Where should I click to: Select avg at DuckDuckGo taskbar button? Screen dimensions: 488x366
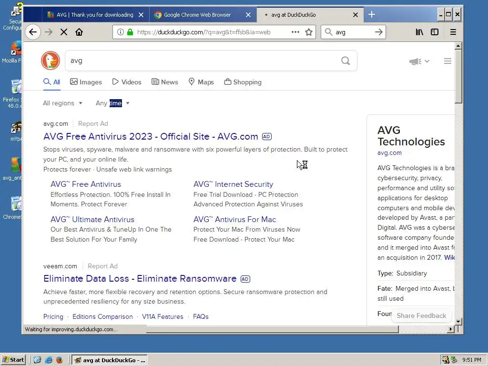click(110, 360)
